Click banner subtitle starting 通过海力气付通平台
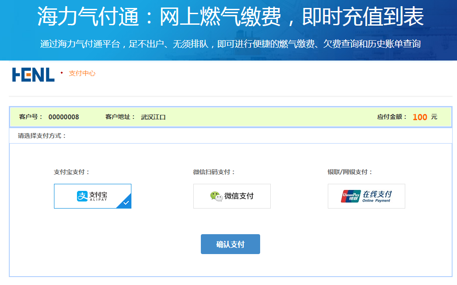 coord(230,44)
